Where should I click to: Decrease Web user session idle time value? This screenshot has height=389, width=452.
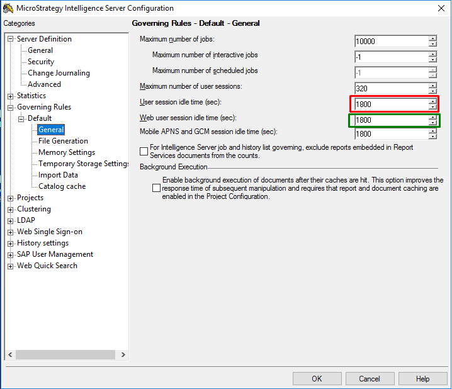pos(432,123)
